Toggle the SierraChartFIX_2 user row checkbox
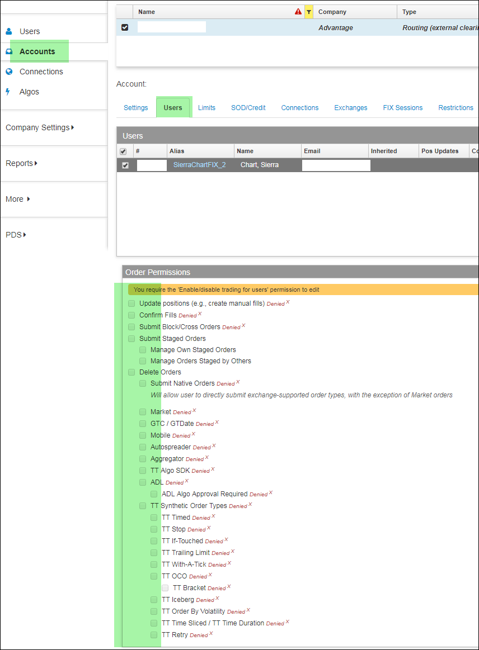The image size is (479, 650). click(125, 165)
